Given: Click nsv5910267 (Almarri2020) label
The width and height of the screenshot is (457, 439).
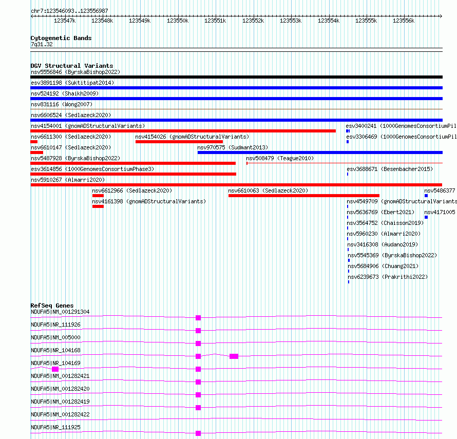Looking at the screenshot, I should pyautogui.click(x=68, y=180).
